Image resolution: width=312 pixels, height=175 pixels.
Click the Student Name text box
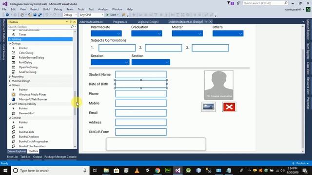pos(141,74)
